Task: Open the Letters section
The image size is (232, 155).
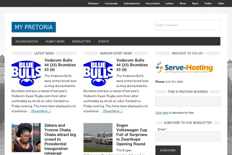Action: click(169, 3)
